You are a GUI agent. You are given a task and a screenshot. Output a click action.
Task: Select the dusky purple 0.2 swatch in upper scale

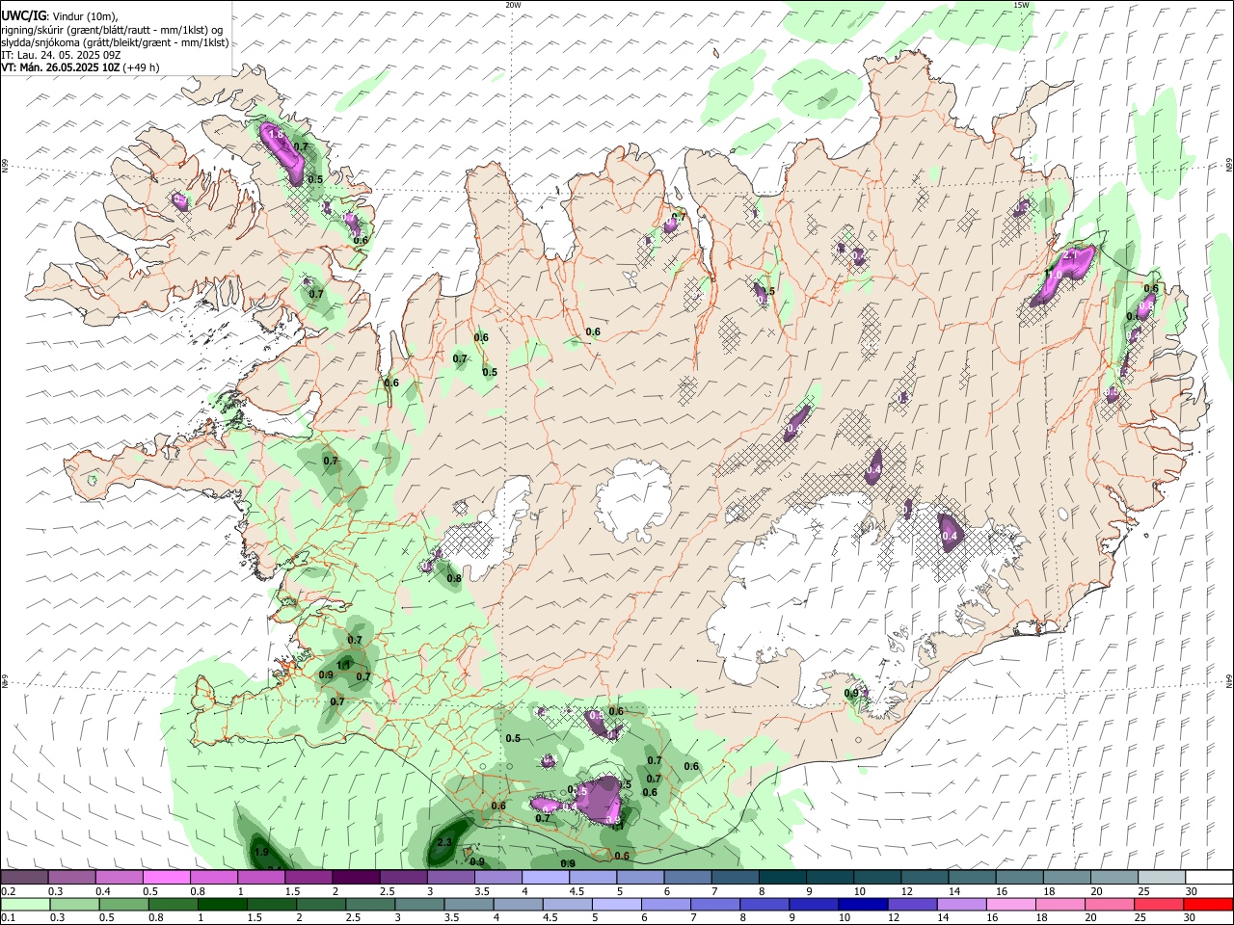tap(24, 877)
